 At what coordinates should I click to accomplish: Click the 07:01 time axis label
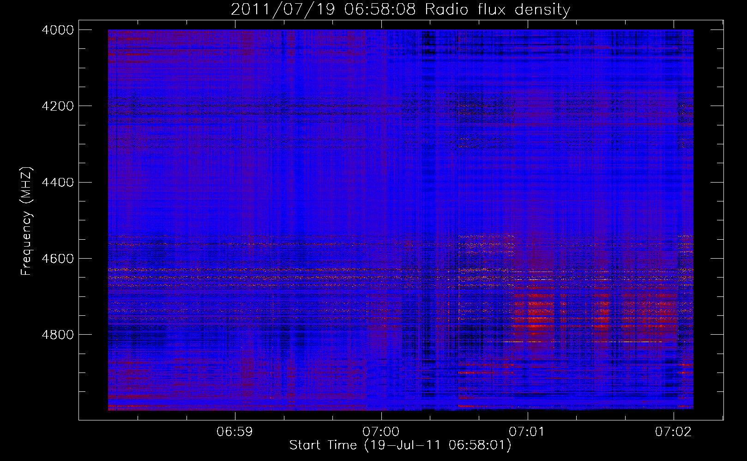[527, 432]
